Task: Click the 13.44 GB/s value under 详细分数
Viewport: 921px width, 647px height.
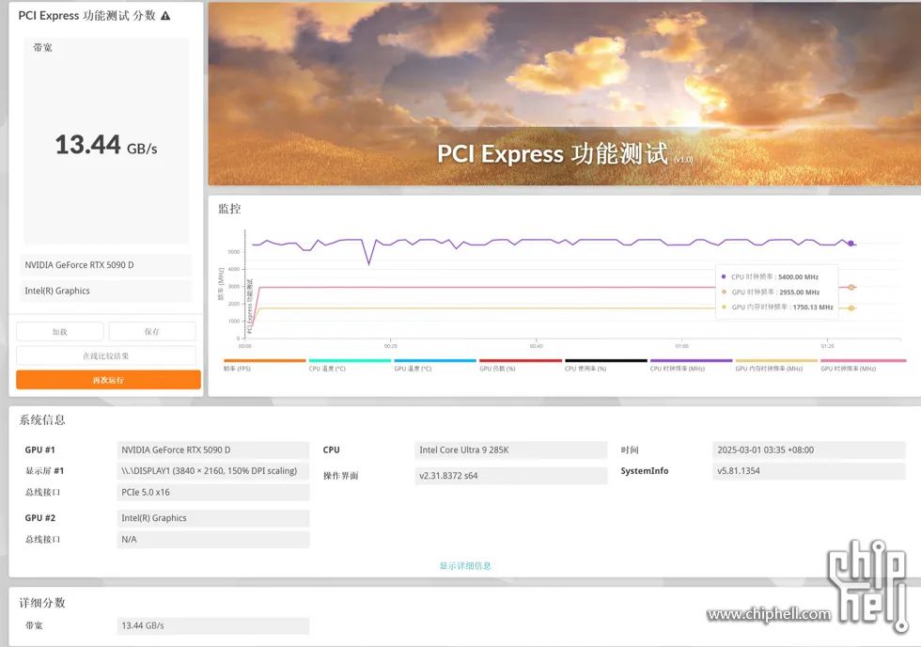Action: click(213, 626)
